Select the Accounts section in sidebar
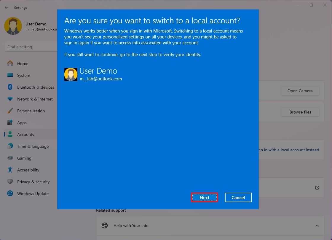The height and width of the screenshot is (240, 332). coord(25,134)
